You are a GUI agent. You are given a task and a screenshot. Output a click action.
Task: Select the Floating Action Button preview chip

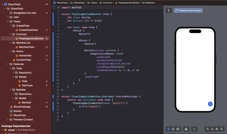[188, 10]
